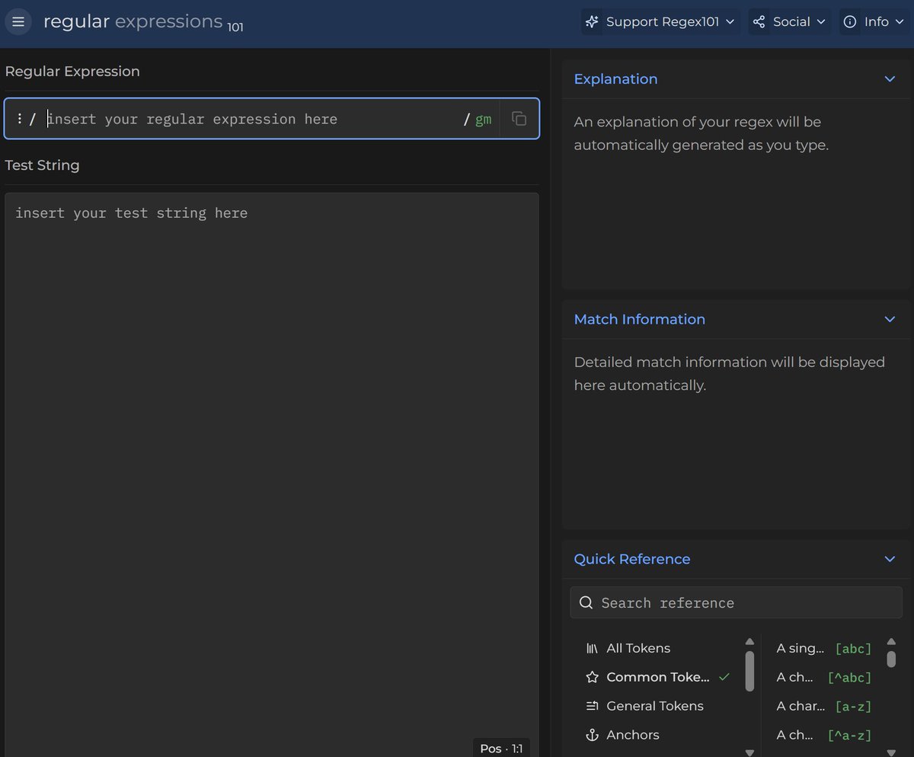Select the [a-z] token reference row
The image size is (914, 757).
pos(824,706)
